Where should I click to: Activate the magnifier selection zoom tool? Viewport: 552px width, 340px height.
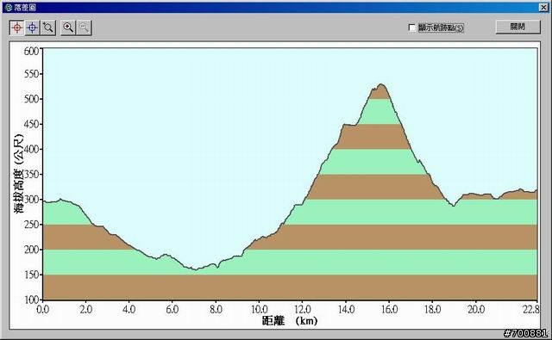point(48,28)
